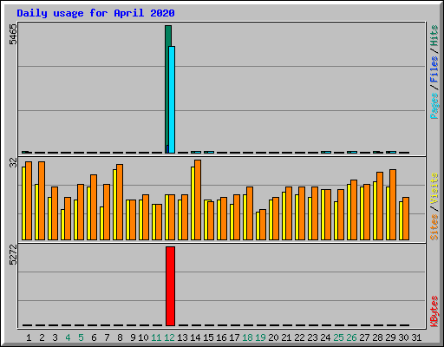The image size is (444, 347).
Task: Click the 'Files' legend label
Action: click(x=434, y=69)
